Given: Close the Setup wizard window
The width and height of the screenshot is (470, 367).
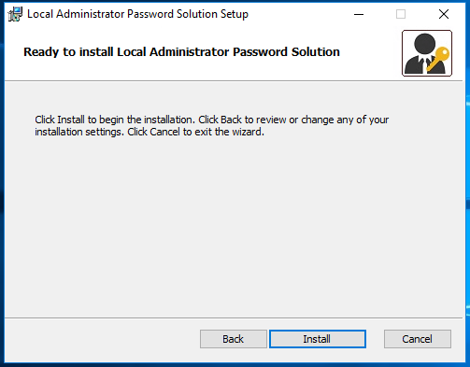Looking at the screenshot, I should (x=444, y=14).
